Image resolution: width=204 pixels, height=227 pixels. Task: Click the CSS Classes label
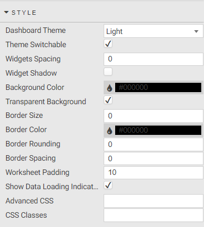[26, 215]
